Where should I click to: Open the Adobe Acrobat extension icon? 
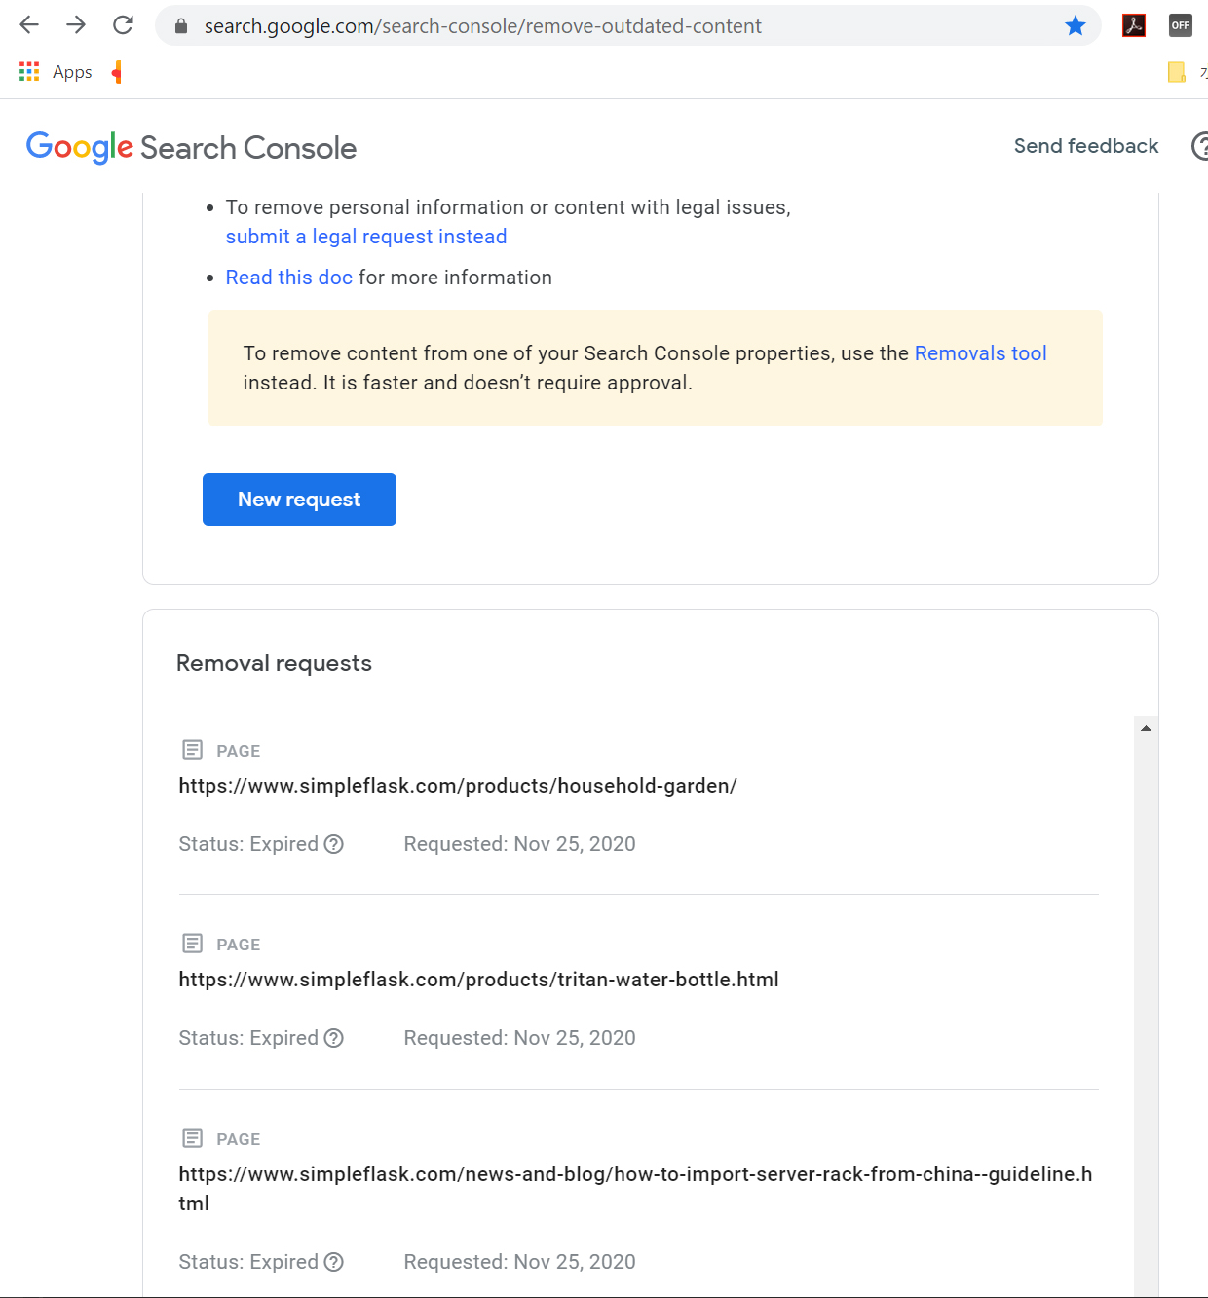1134,25
